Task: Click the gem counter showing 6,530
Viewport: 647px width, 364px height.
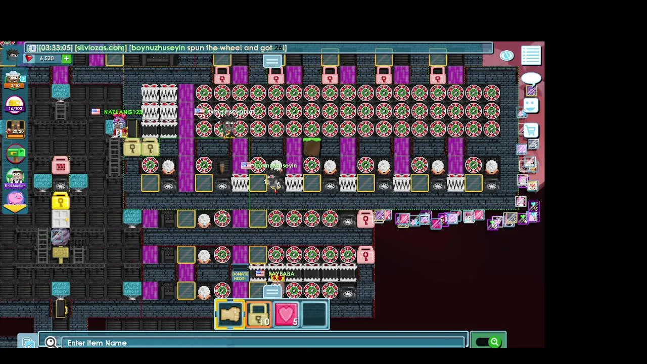Action: [47, 59]
